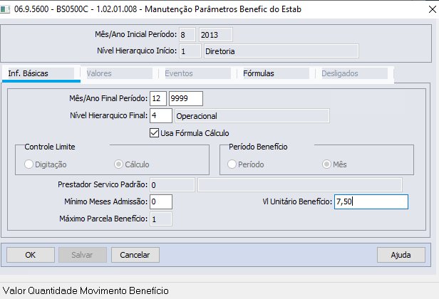Click the Mínimo Meses Admissão label

(105, 201)
